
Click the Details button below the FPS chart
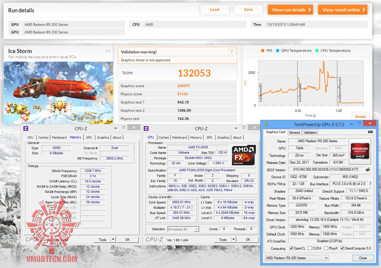point(361,116)
